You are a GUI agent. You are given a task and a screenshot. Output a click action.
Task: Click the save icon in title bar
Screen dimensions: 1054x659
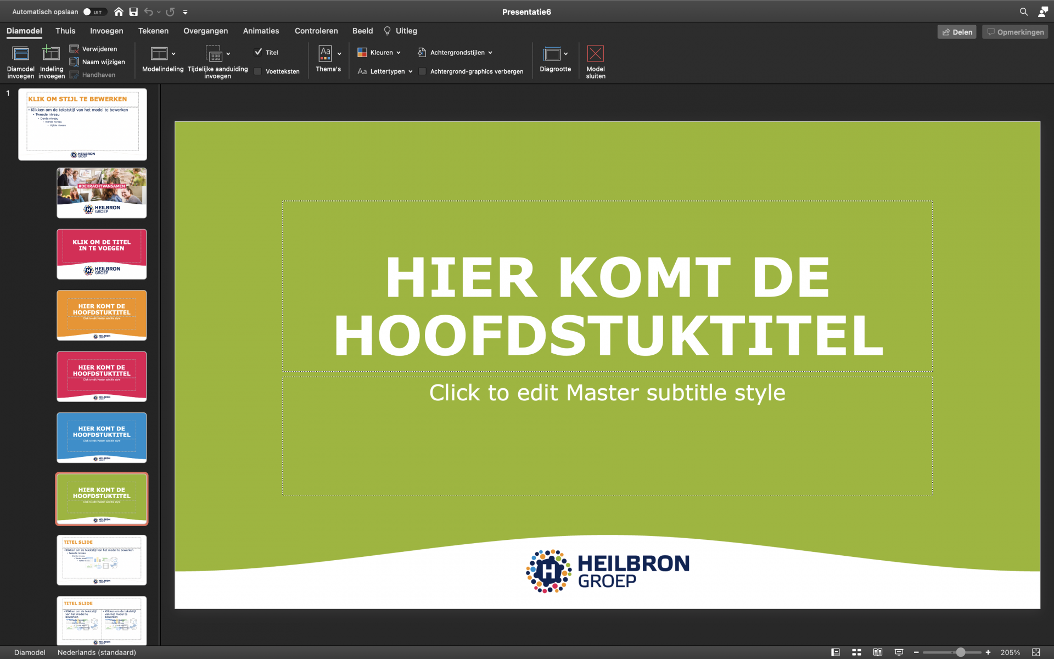[x=133, y=12]
